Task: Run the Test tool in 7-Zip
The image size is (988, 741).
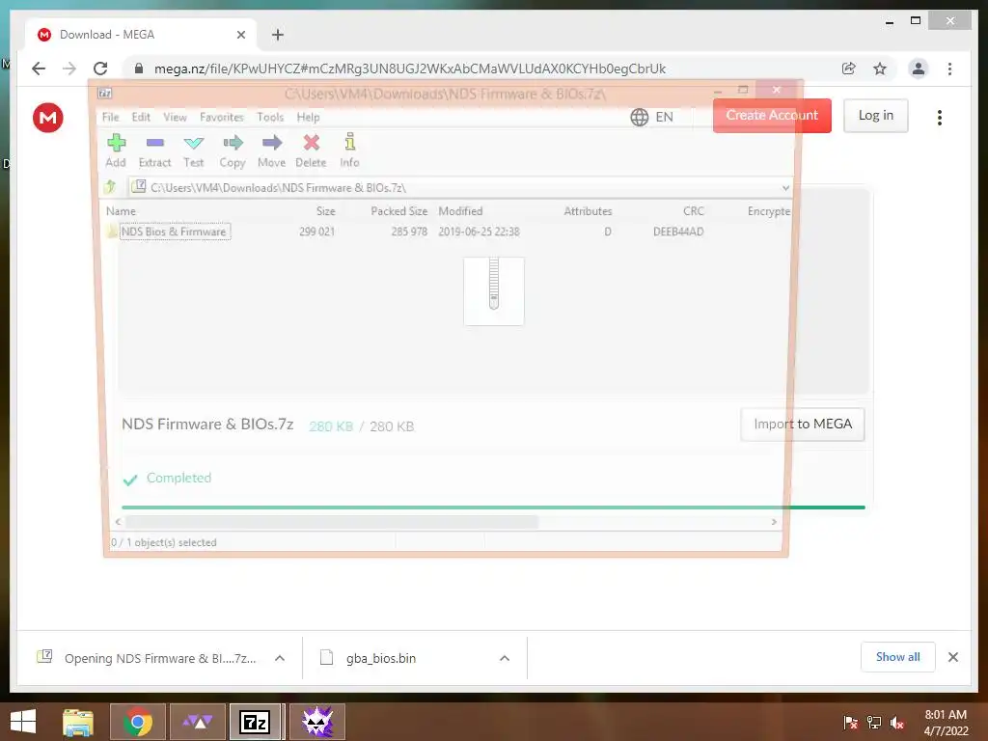Action: (x=193, y=151)
